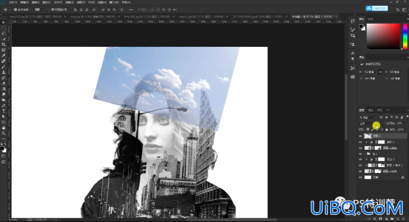
Task: Select the Rectangular Marquee tool
Action: pyautogui.click(x=3, y=28)
